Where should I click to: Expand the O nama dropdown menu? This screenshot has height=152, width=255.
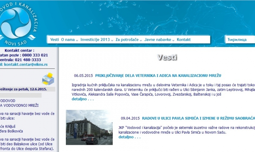tap(69, 40)
